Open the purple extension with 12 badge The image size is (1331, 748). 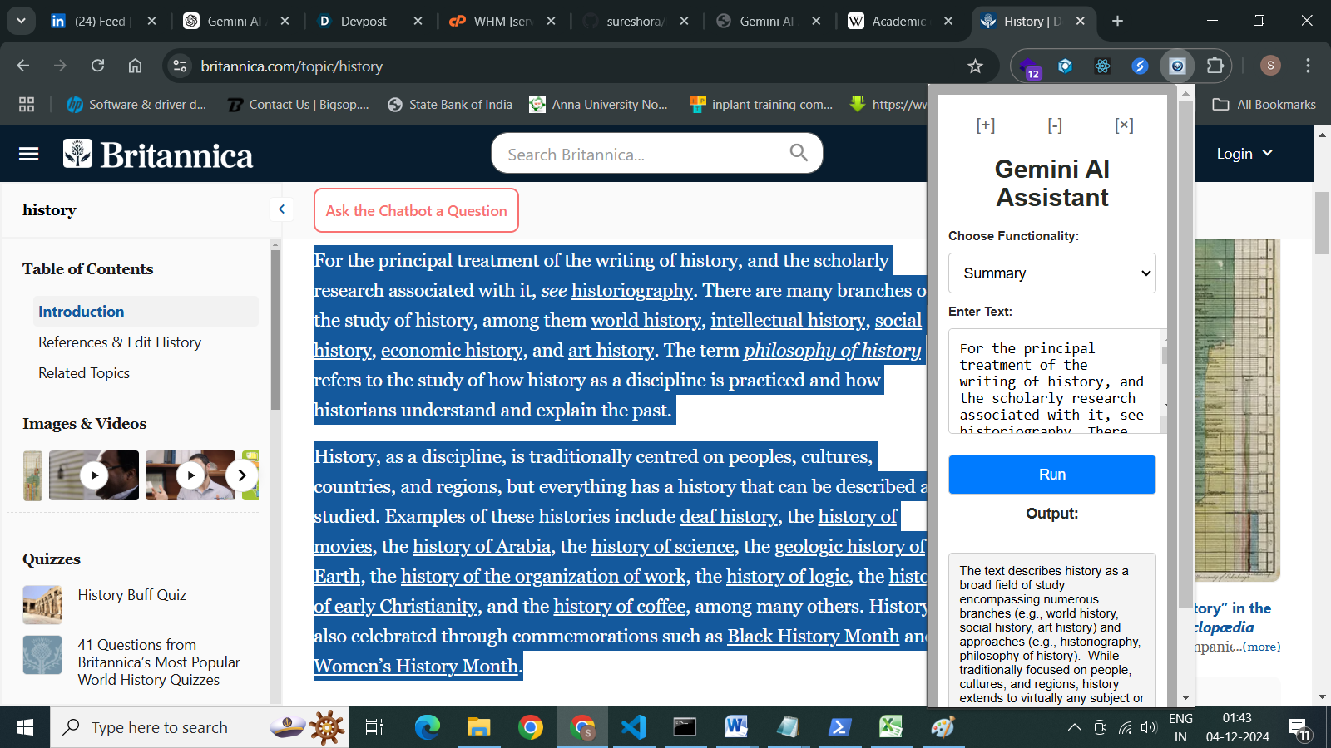(1030, 67)
